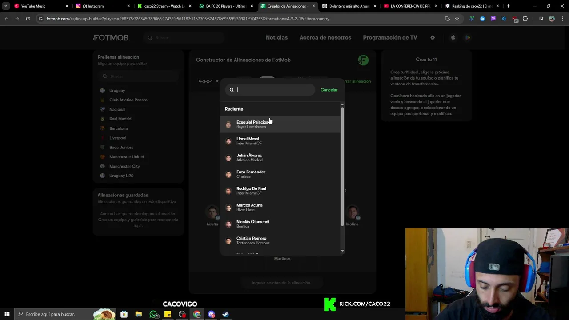Cancel the player search dialog
The image size is (569, 320).
coord(329,90)
